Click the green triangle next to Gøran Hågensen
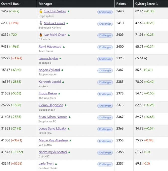This screenshot has width=168, height=171. 66,105
